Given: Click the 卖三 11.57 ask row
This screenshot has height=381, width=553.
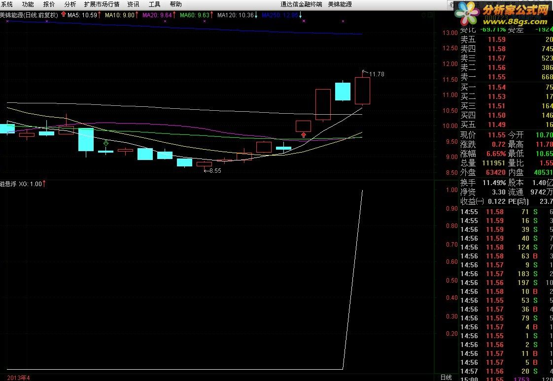Looking at the screenshot, I should point(507,58).
